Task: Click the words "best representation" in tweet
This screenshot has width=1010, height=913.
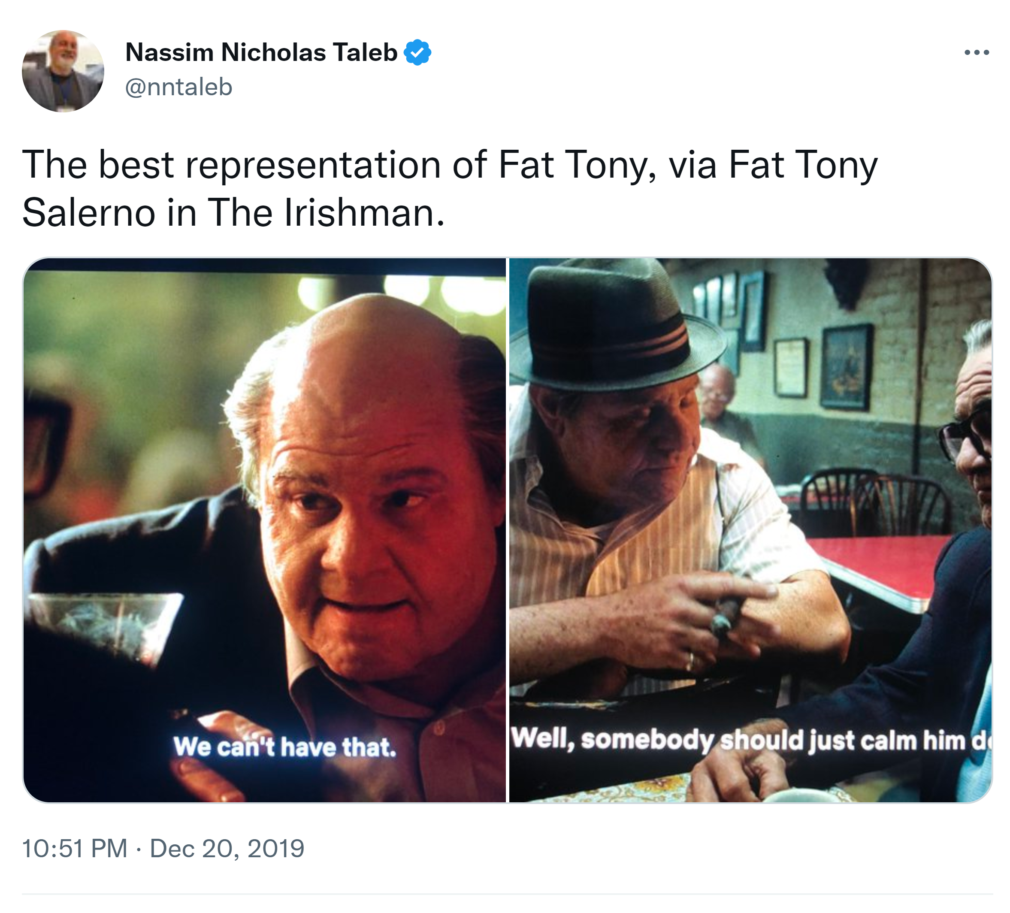Action: click(269, 165)
